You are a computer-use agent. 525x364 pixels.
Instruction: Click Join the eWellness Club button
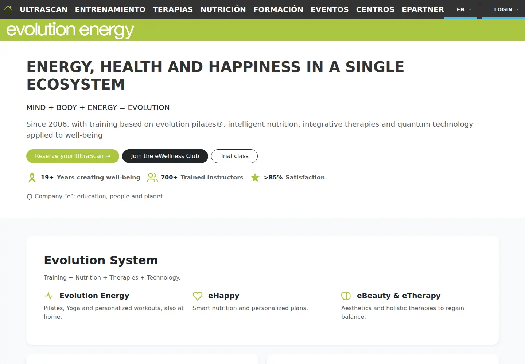(x=165, y=156)
